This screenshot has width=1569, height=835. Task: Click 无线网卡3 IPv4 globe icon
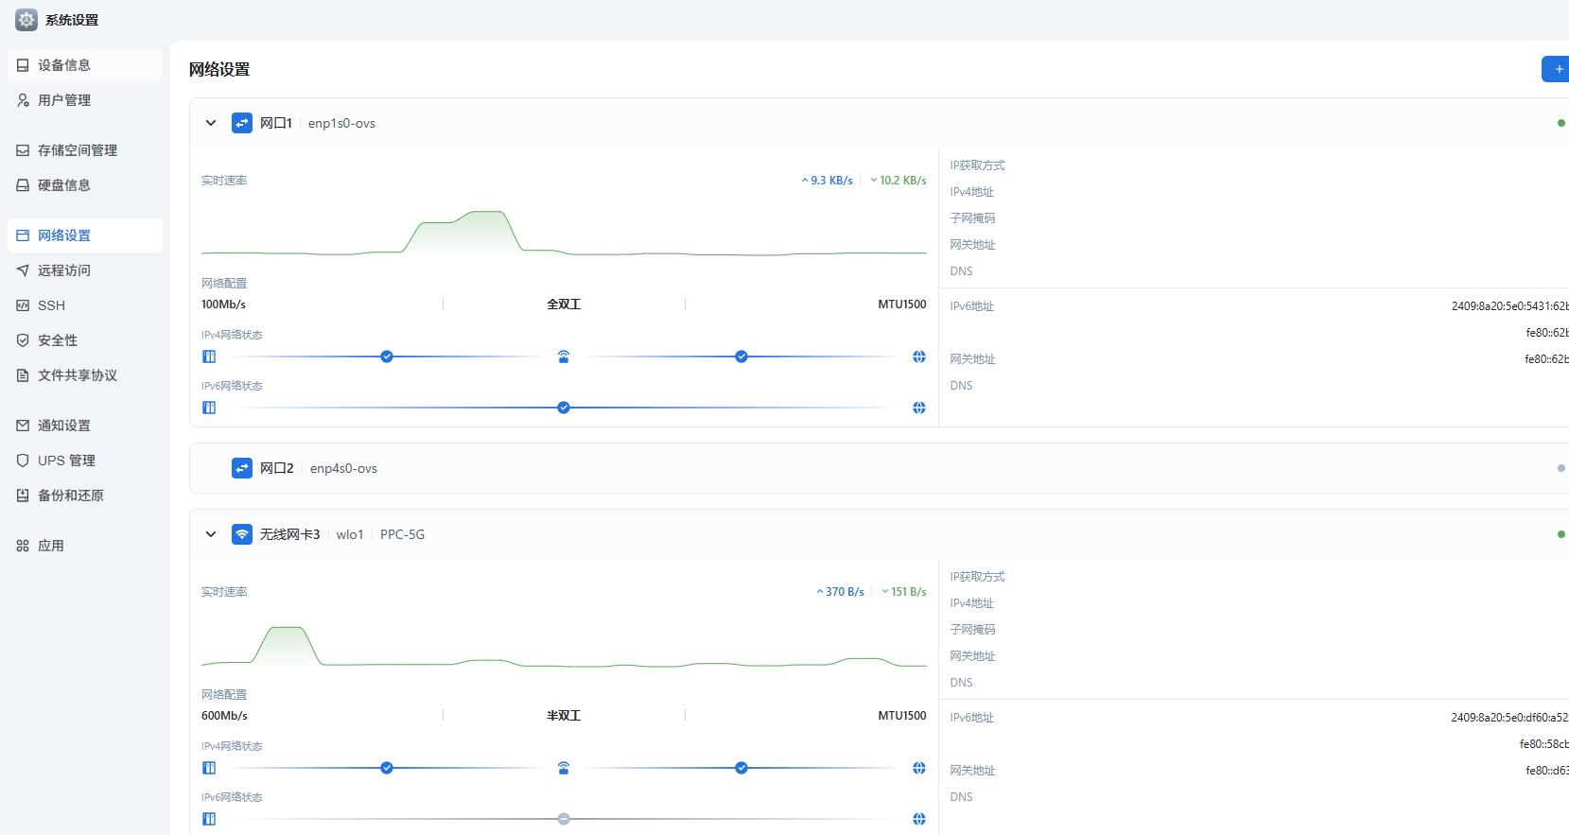tap(919, 768)
